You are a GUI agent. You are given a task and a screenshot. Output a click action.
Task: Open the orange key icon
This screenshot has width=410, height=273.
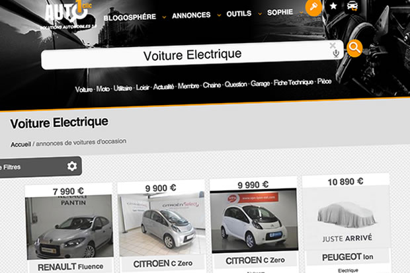[x=313, y=7]
